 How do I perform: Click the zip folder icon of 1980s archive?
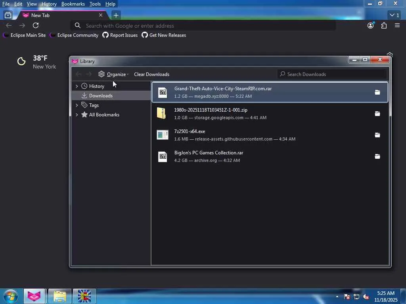click(x=161, y=114)
